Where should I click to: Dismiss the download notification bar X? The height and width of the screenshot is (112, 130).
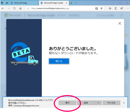[124, 103]
